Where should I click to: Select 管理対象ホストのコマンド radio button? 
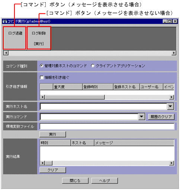[42, 65]
